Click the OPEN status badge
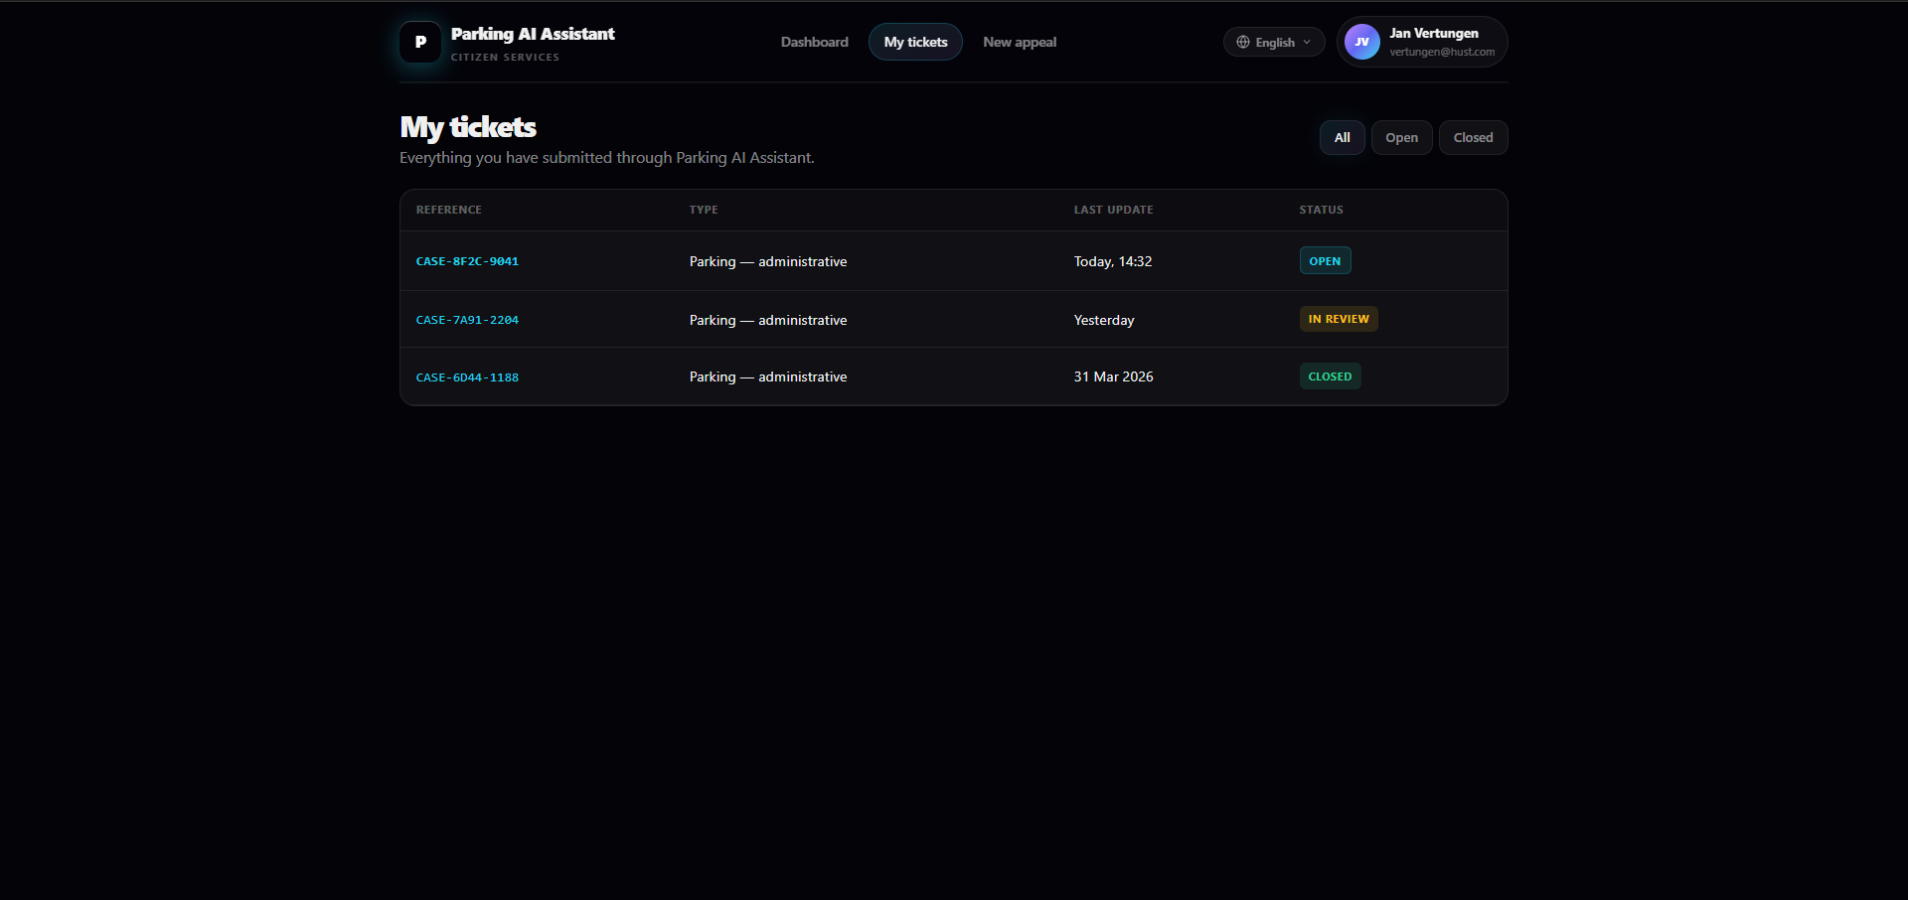This screenshot has width=1908, height=900. (1325, 261)
